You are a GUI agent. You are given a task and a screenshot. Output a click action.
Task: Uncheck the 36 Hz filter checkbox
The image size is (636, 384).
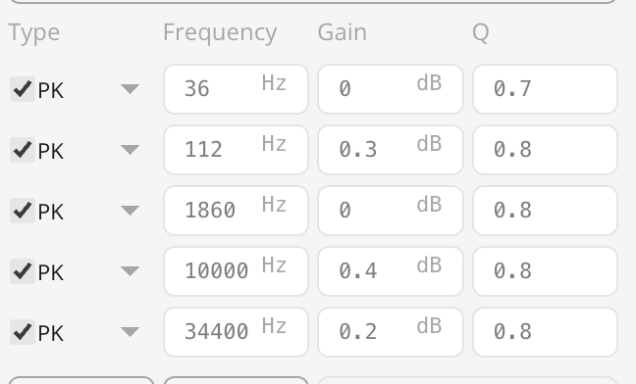pos(23,89)
